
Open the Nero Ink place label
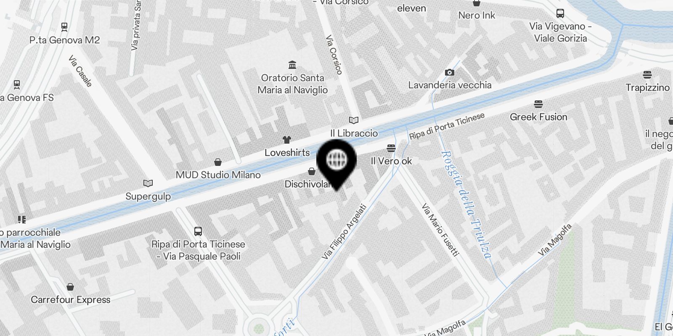[477, 15]
